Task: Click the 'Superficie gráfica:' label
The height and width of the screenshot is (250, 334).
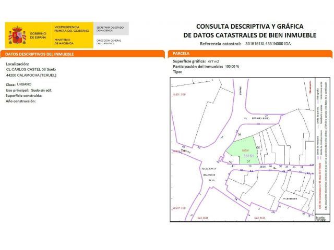Action: (189, 61)
